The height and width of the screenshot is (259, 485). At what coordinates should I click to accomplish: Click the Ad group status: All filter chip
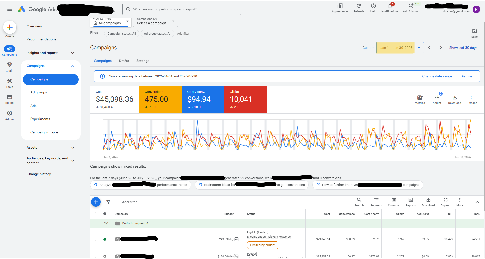[158, 33]
